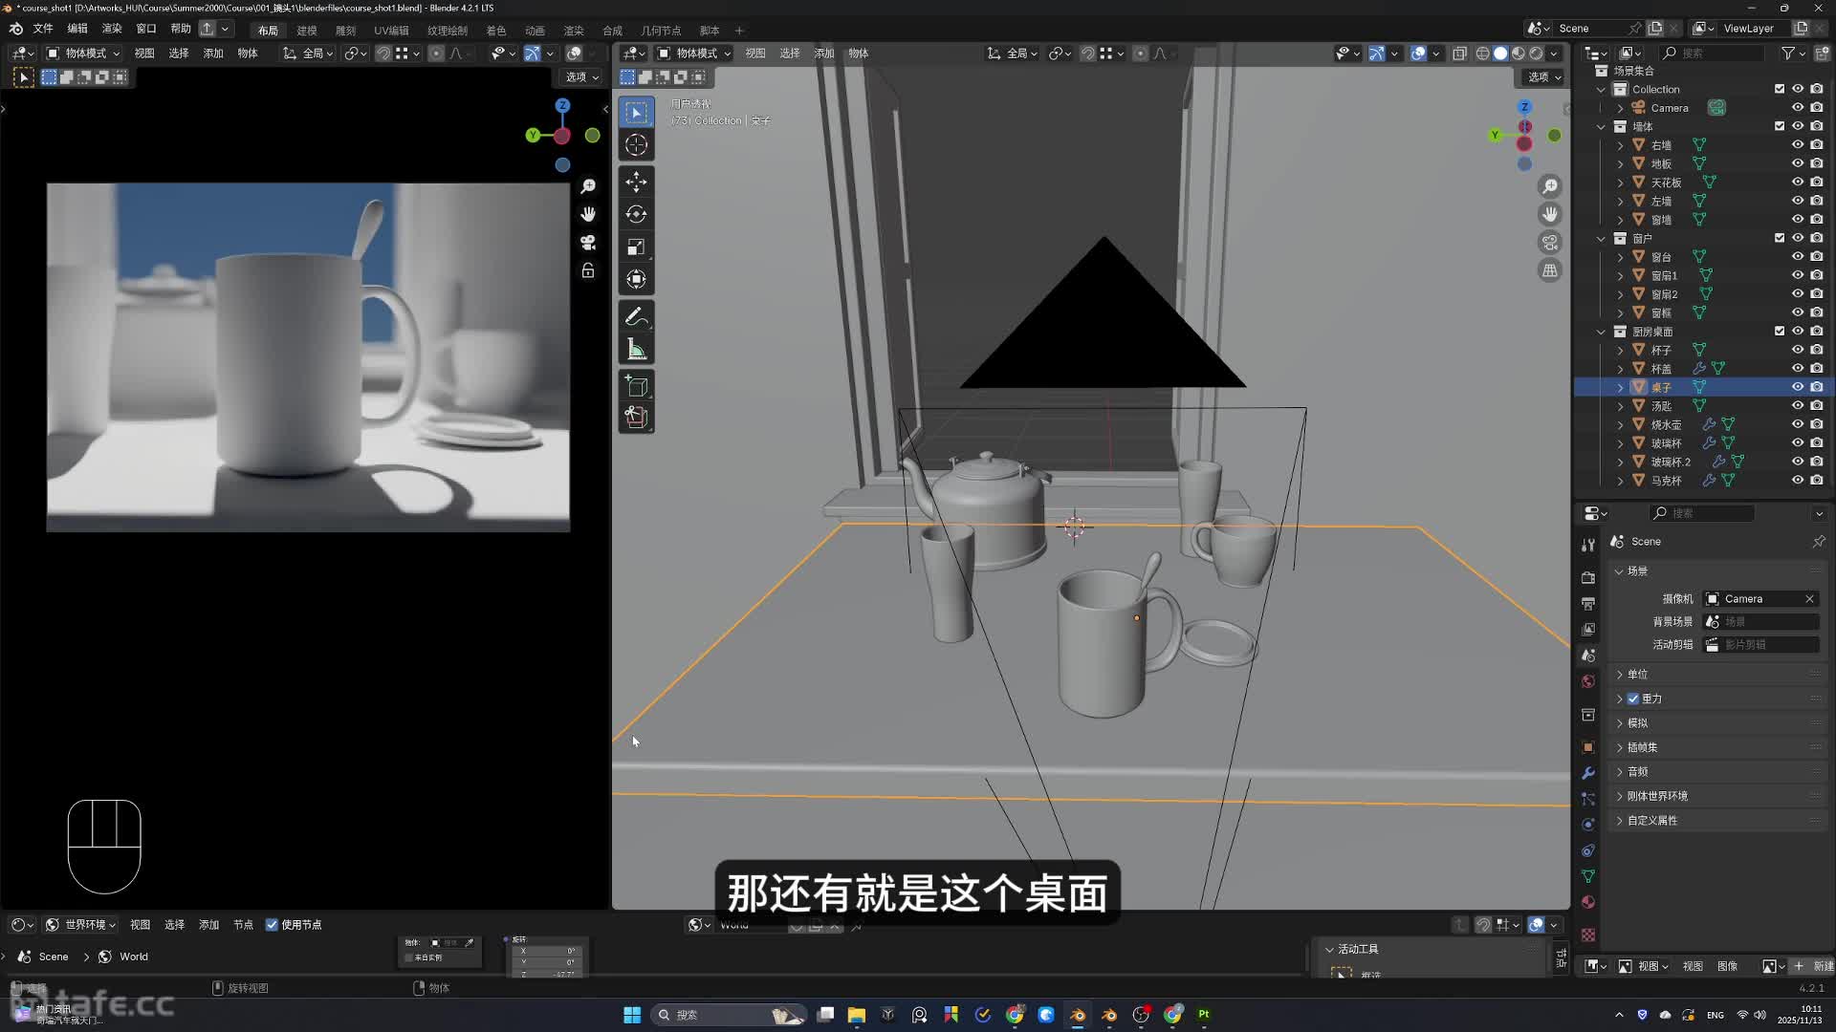This screenshot has height=1032, width=1836.
Task: Choose the Add Cube tool
Action: click(x=636, y=386)
